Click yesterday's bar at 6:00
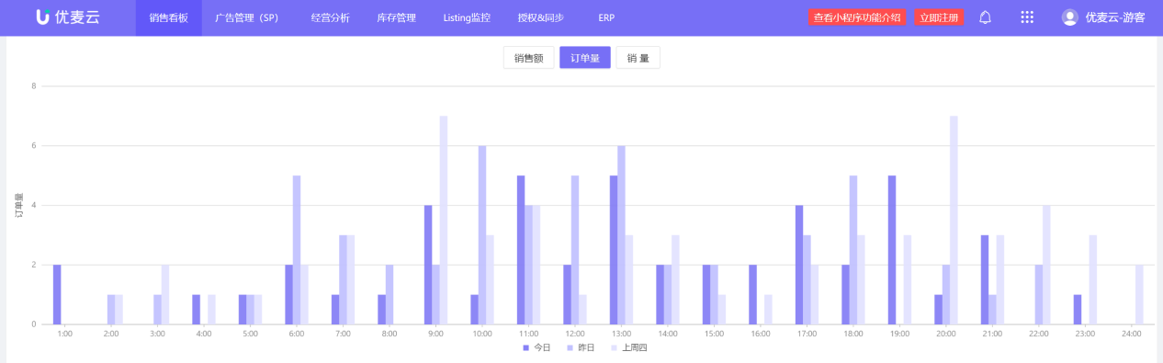 click(297, 249)
